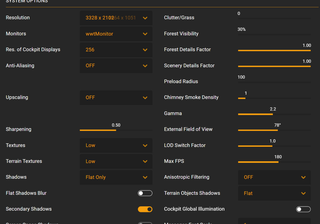
Task: Open the Anisotropic Filtering dropdown
Action: click(x=274, y=177)
